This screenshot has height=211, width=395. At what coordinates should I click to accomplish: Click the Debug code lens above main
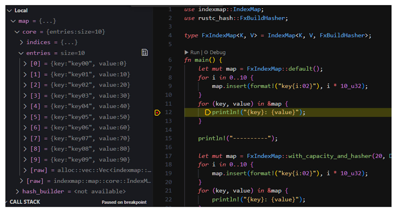(x=215, y=52)
